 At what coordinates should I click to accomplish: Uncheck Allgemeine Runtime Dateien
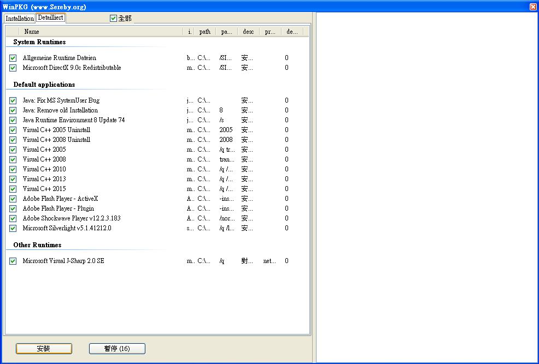point(13,58)
